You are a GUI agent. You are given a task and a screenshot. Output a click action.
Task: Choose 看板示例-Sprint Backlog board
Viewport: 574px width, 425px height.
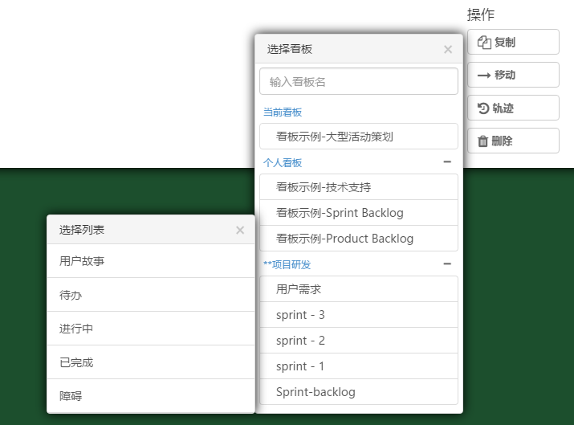[358, 213]
